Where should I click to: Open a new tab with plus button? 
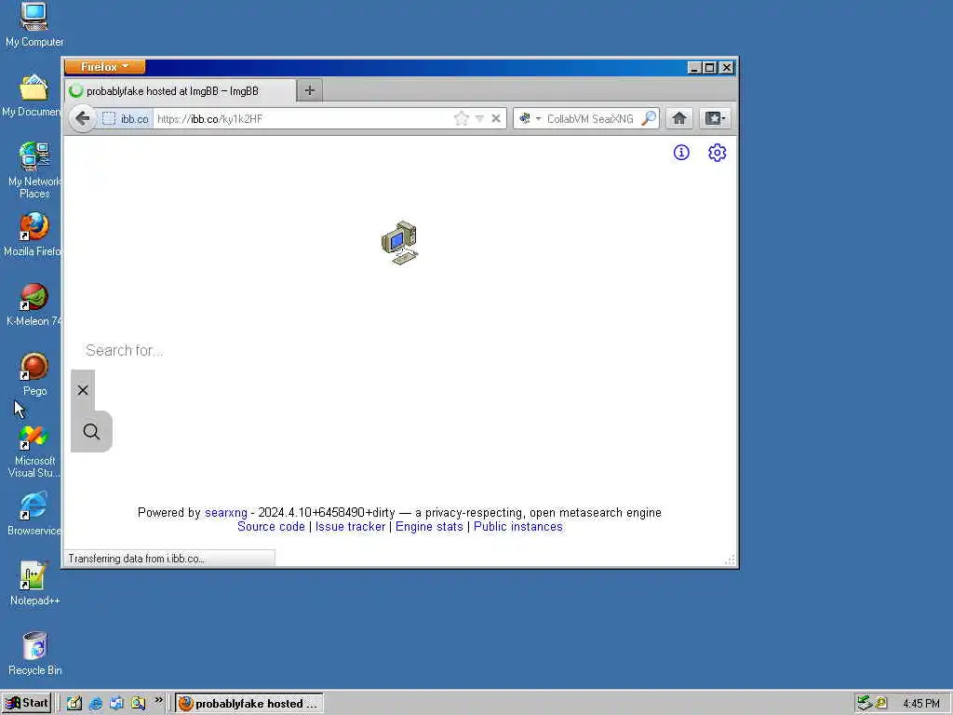click(309, 90)
